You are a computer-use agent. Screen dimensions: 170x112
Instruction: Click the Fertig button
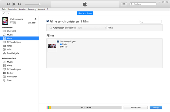tap(156, 107)
